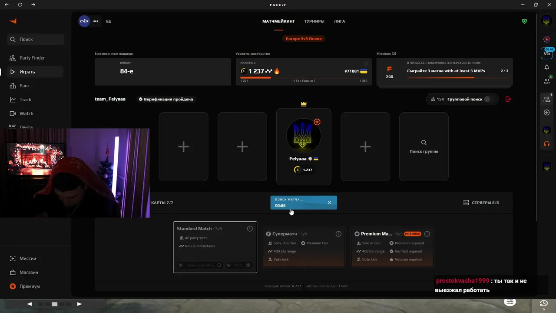556x313 pixels.
Task: Open the monthly ladder 84-е card
Action: (x=163, y=72)
